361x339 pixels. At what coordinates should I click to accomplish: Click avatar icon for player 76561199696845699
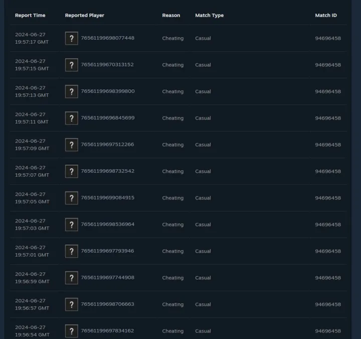pos(72,118)
